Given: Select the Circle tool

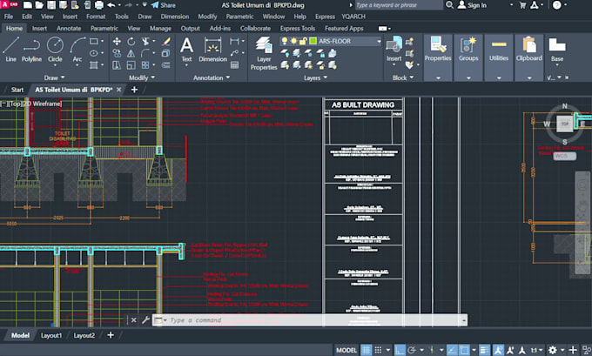Looking at the screenshot, I should point(55,49).
